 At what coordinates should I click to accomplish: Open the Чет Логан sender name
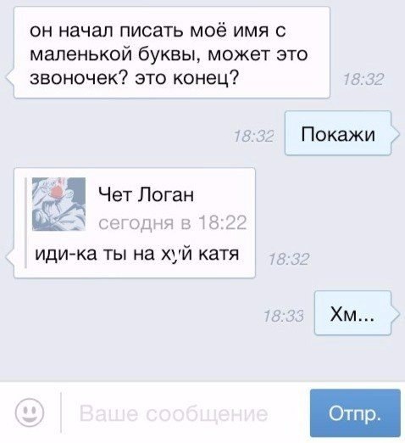coord(146,194)
